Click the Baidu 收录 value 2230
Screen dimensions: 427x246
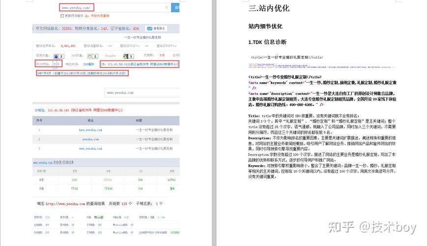pyautogui.click(x=74, y=180)
